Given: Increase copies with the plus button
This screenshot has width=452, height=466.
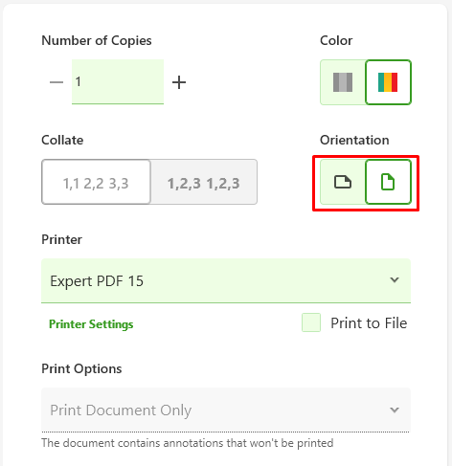Looking at the screenshot, I should tap(179, 82).
